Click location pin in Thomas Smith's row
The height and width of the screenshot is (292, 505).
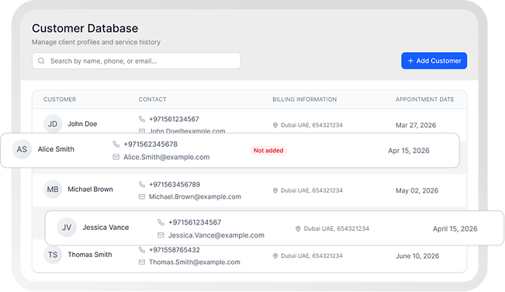coord(275,256)
